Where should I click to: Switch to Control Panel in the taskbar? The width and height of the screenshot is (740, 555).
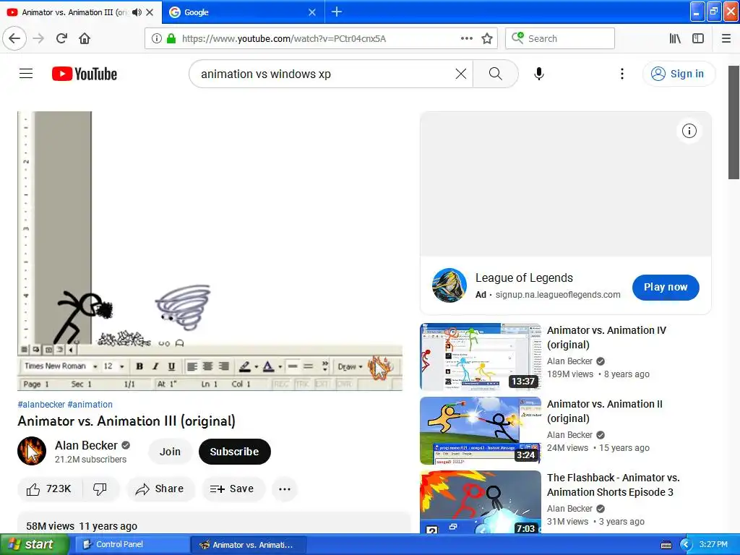pyautogui.click(x=133, y=545)
